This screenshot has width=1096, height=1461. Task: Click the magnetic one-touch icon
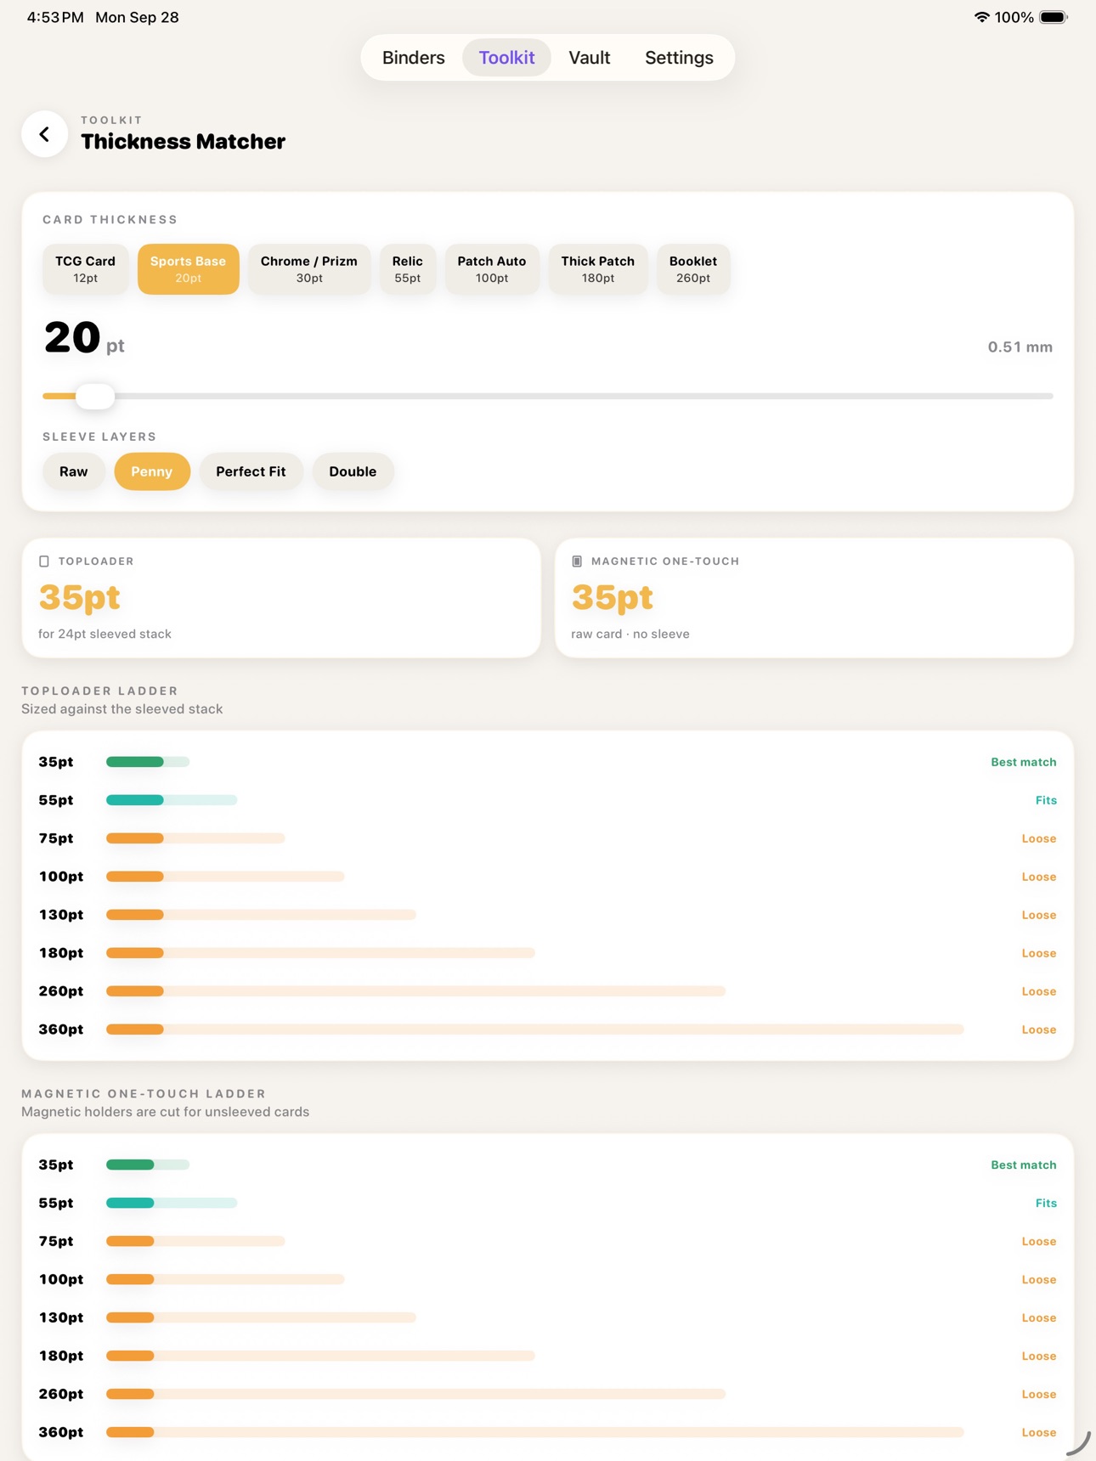coord(577,561)
